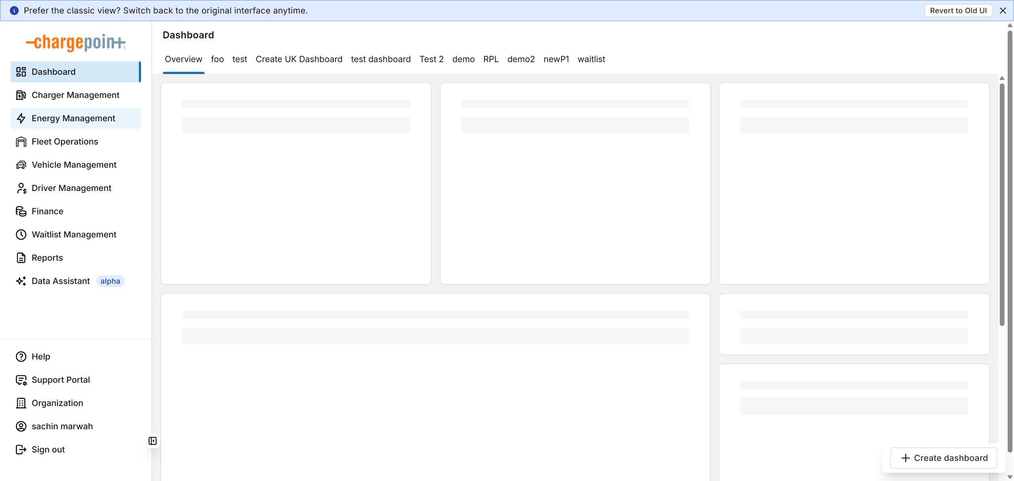The height and width of the screenshot is (481, 1014).
Task: Click the Sign out icon
Action: (21, 450)
